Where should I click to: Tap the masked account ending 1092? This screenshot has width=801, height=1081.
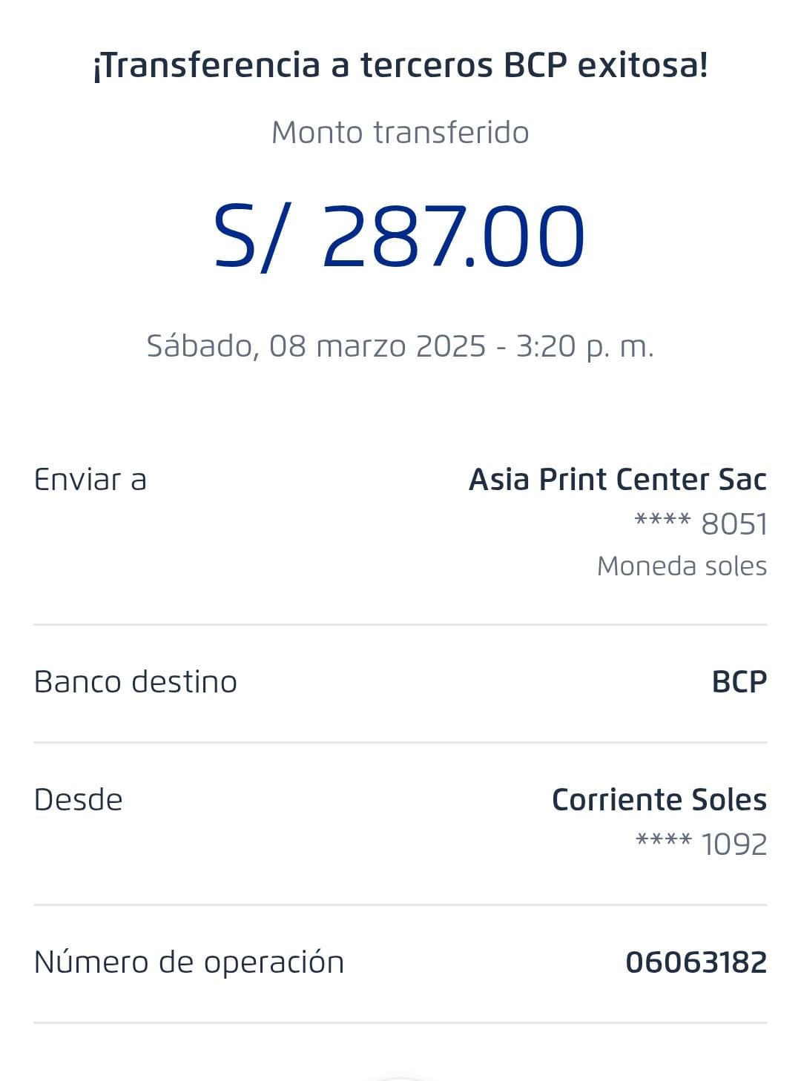click(701, 844)
